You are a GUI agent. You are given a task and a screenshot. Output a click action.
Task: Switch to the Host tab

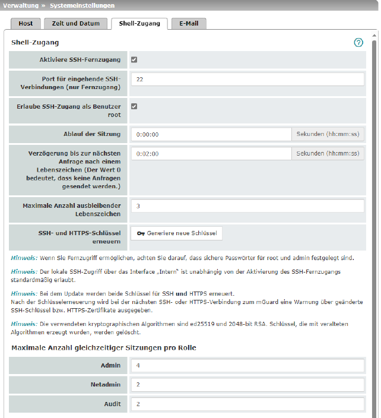(26, 24)
